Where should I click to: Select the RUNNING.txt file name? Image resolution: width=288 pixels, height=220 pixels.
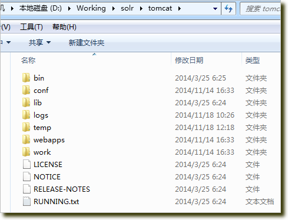tap(57, 202)
